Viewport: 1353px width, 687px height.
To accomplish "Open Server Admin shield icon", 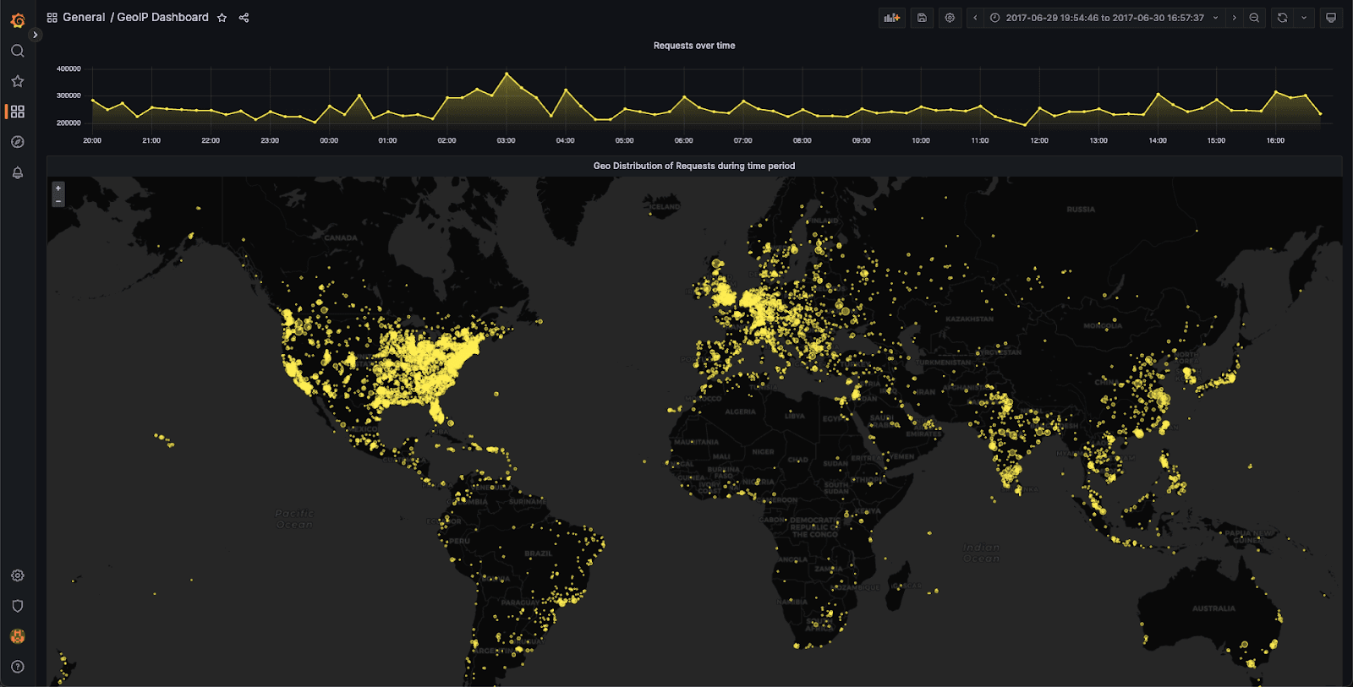I will [x=18, y=606].
